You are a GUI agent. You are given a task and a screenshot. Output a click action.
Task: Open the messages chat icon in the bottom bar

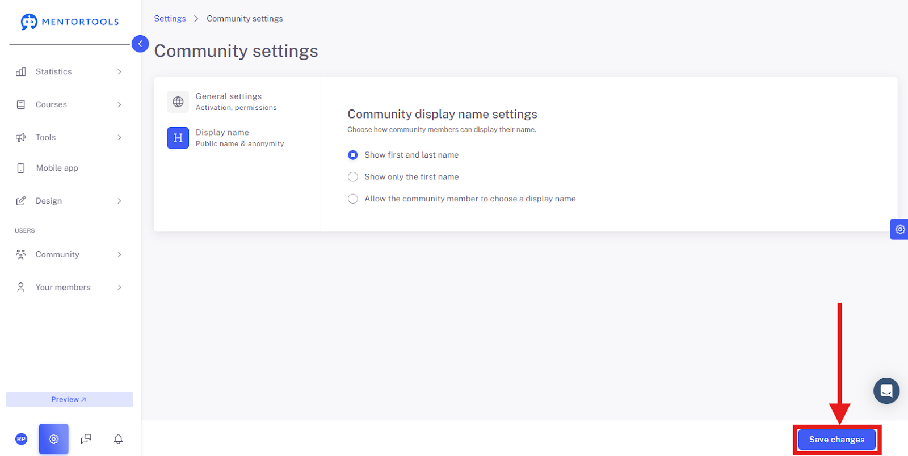click(x=86, y=439)
